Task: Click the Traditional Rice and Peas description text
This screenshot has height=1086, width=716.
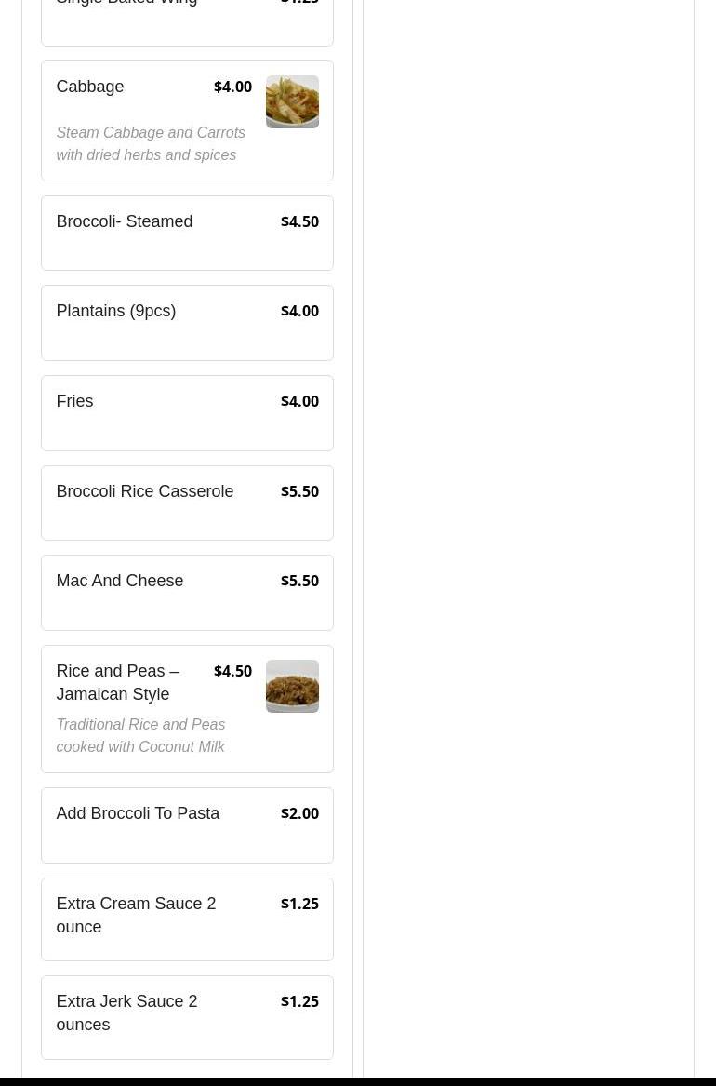Action: click(x=140, y=735)
